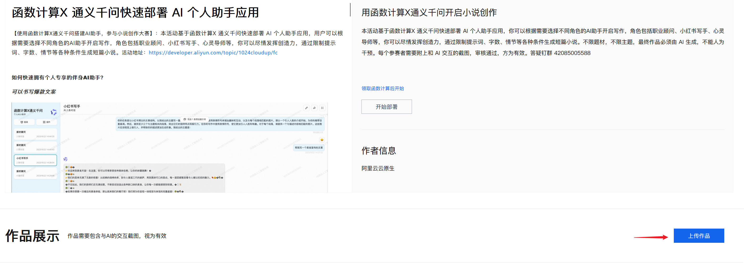Click the Tongyi Qianwen logo beside 函数计算X通义千问
Image resolution: width=744 pixels, height=263 pixels.
pyautogui.click(x=54, y=112)
